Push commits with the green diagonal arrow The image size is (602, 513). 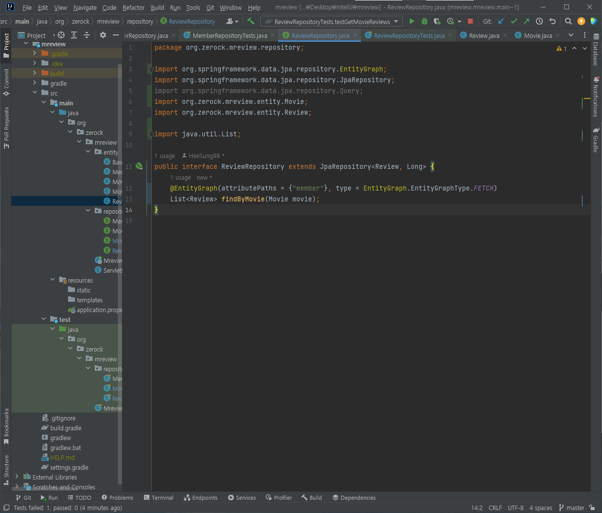526,21
